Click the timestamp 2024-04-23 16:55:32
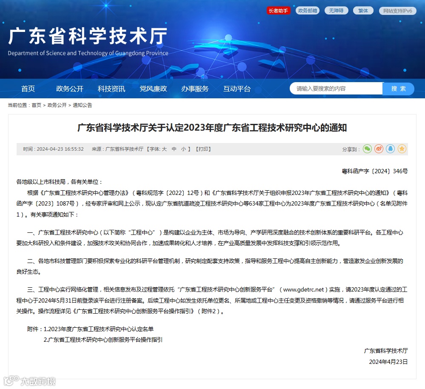This screenshot has height=389, width=425. 60,149
